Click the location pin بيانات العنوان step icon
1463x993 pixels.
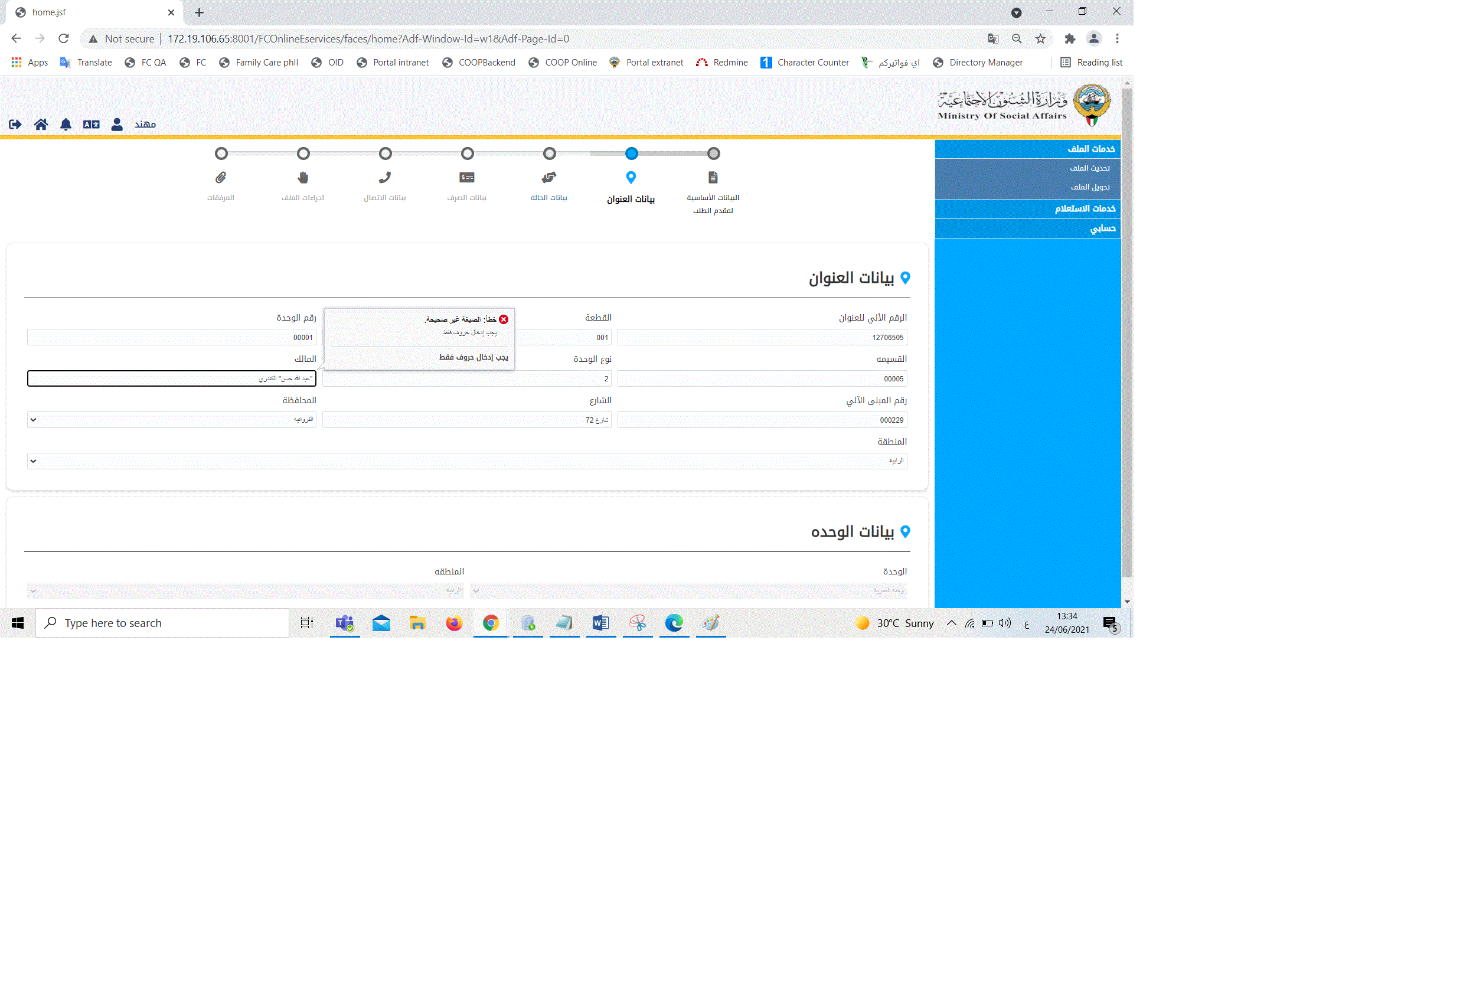(631, 178)
